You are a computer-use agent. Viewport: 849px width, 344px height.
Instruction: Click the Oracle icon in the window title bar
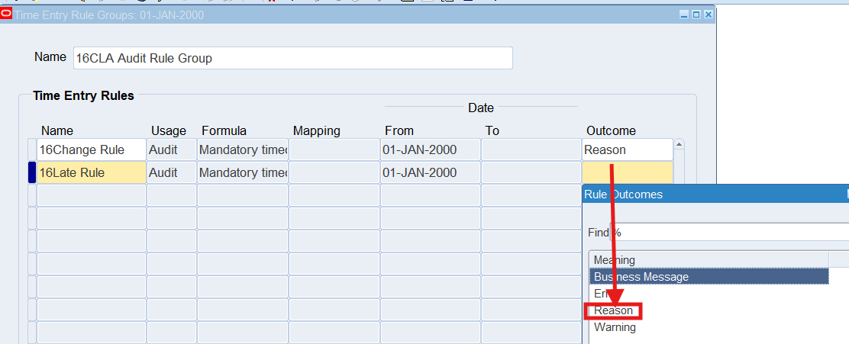pyautogui.click(x=6, y=14)
